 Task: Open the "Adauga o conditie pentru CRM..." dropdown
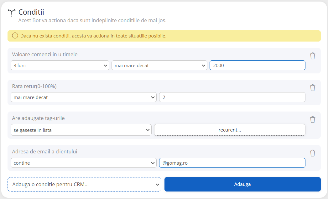tap(85, 184)
